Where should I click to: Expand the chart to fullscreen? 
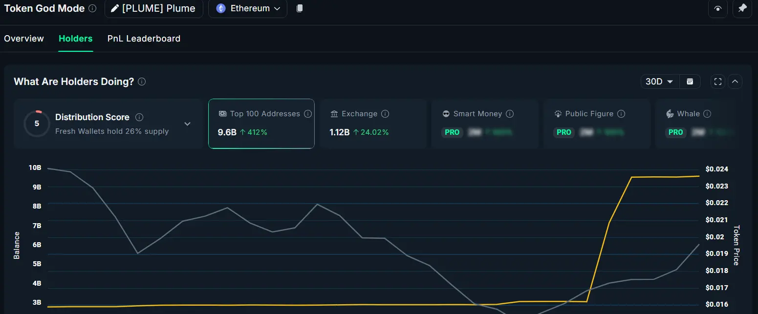pyautogui.click(x=718, y=82)
